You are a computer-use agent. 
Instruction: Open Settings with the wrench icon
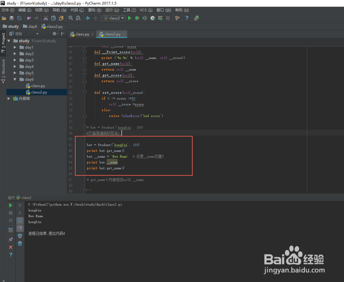[177, 18]
